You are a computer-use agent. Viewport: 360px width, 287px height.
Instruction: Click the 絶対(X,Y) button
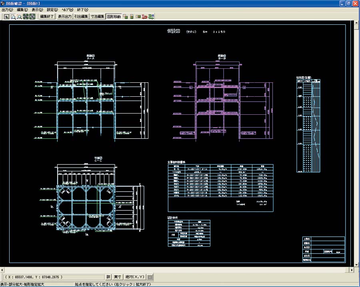(135, 277)
